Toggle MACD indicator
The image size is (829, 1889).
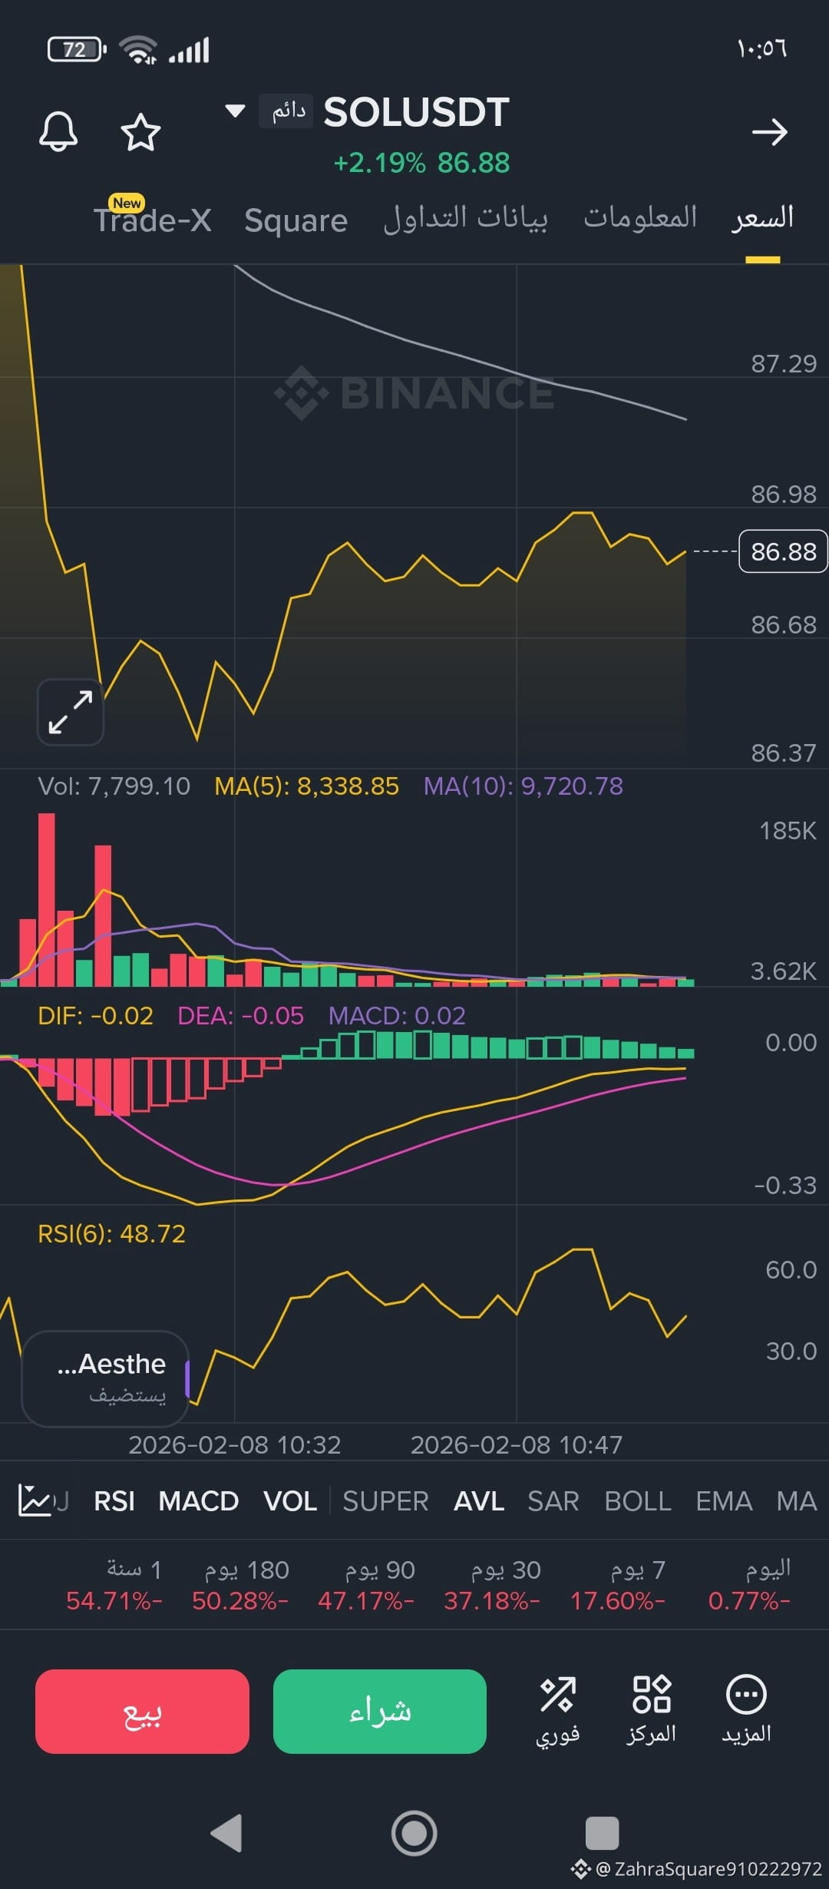[x=199, y=1501]
